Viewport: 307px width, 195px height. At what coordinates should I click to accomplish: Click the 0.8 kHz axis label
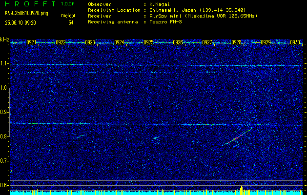(4, 136)
